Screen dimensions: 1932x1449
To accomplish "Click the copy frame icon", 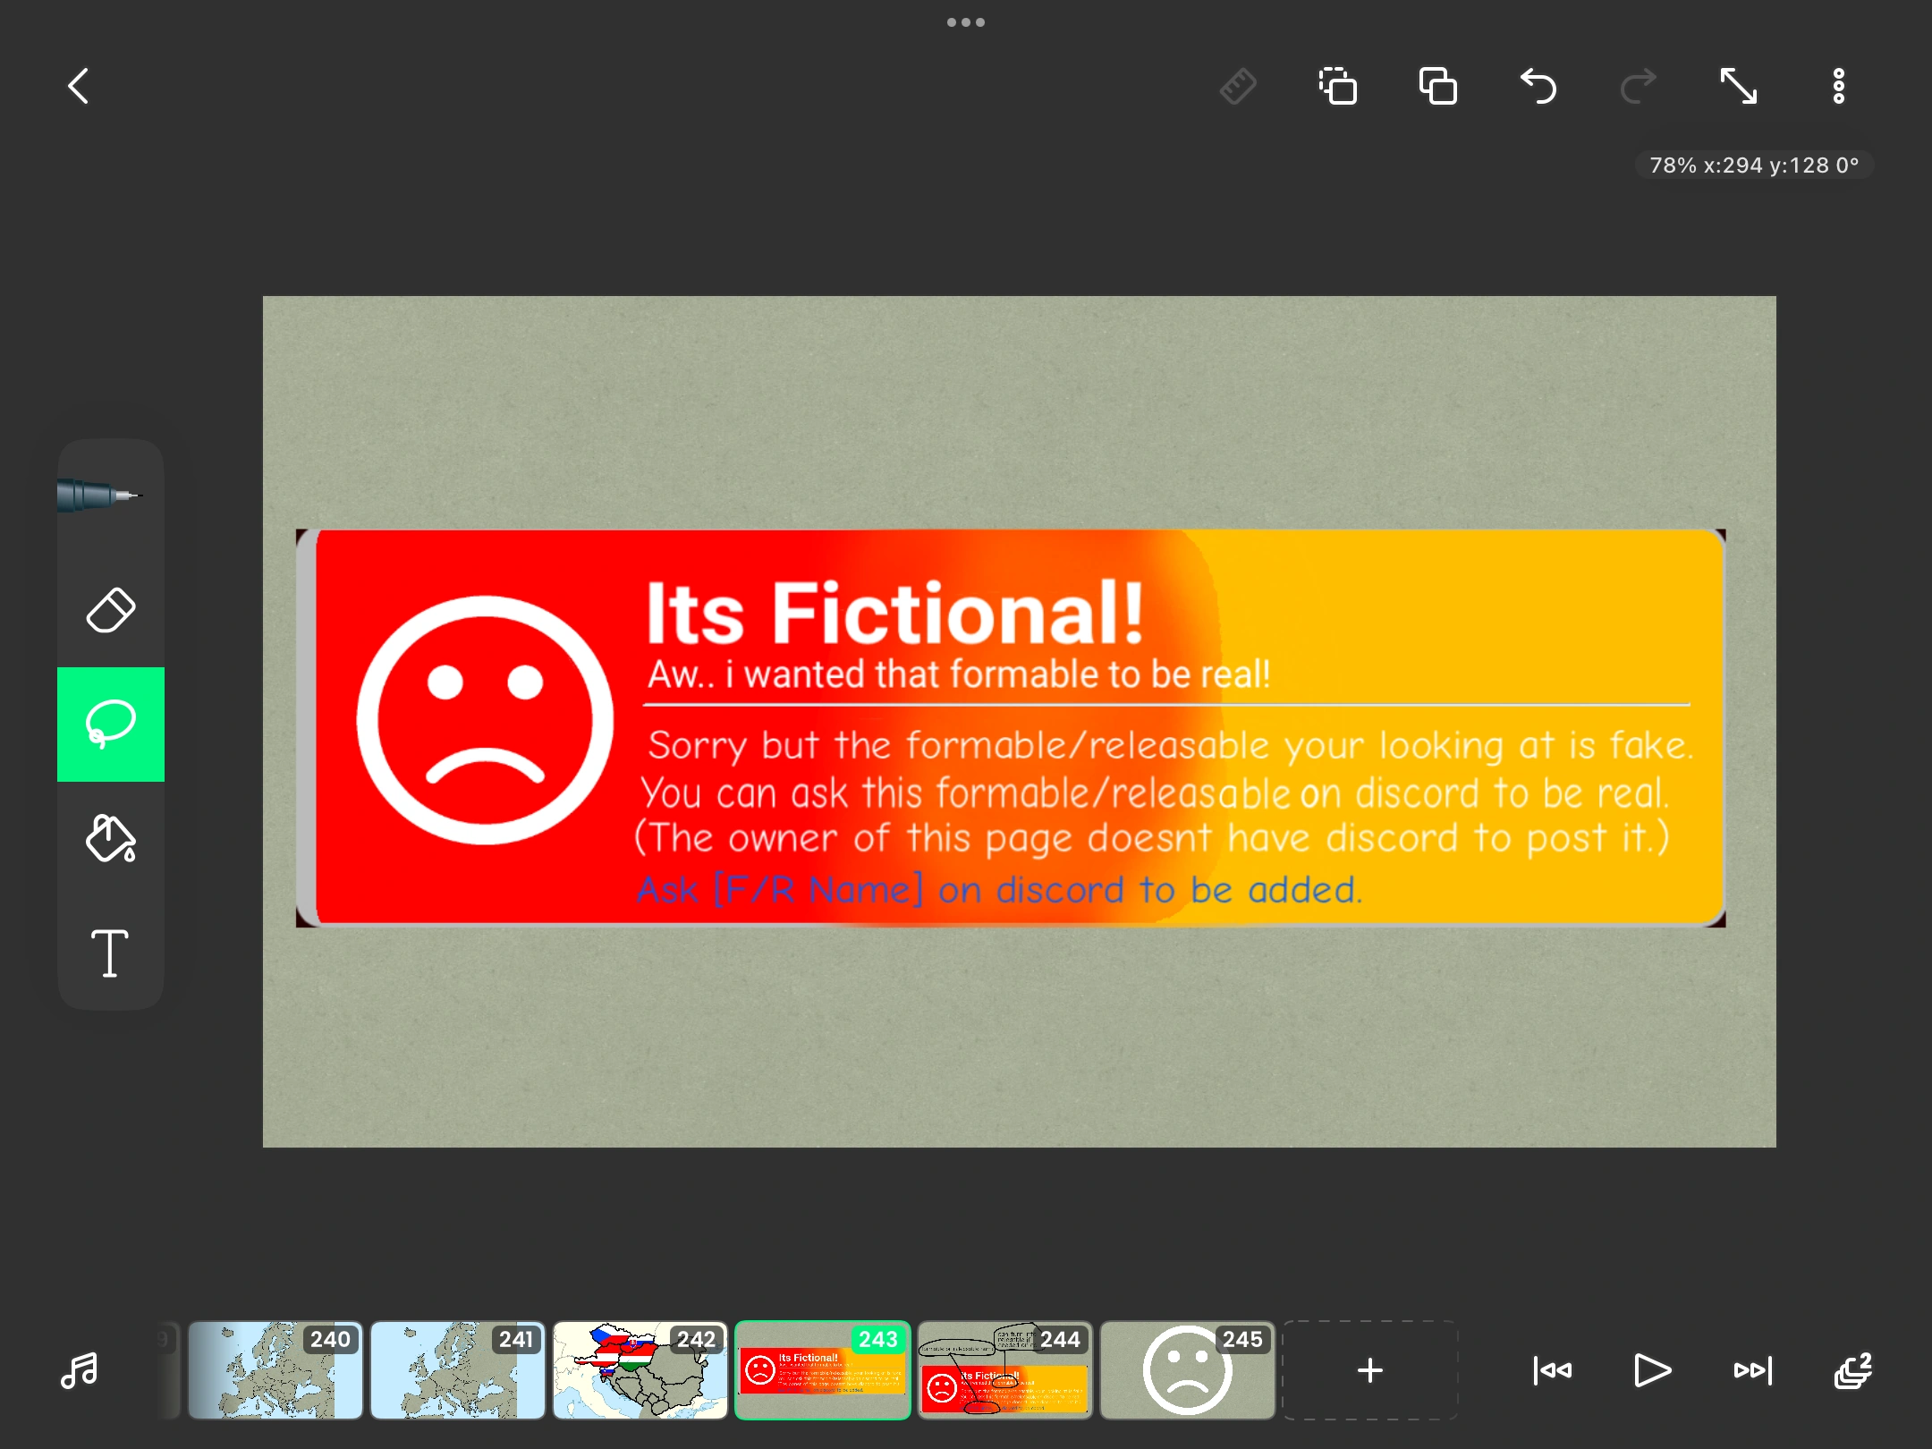I will click(x=1338, y=87).
